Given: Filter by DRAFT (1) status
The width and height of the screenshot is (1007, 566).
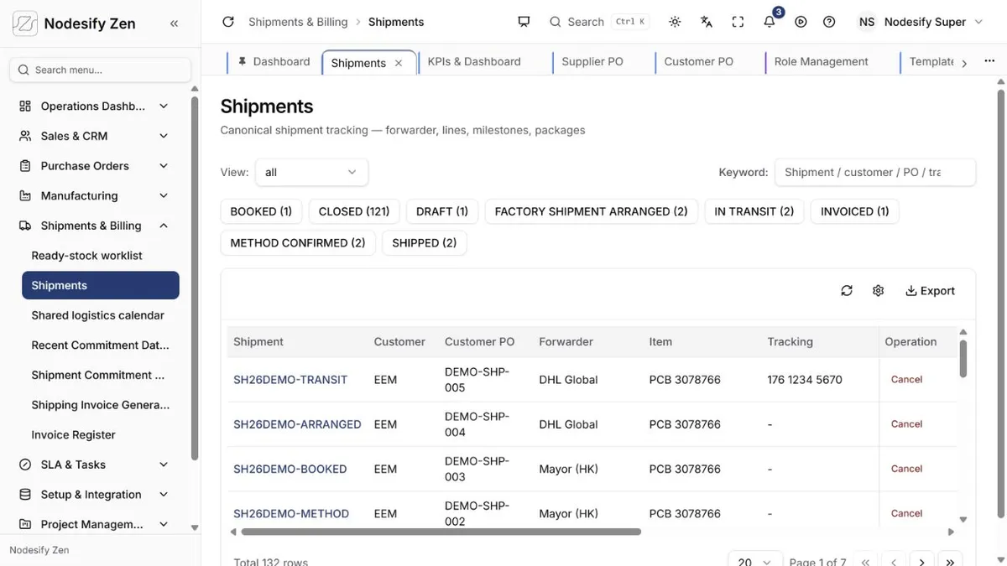Looking at the screenshot, I should (442, 211).
